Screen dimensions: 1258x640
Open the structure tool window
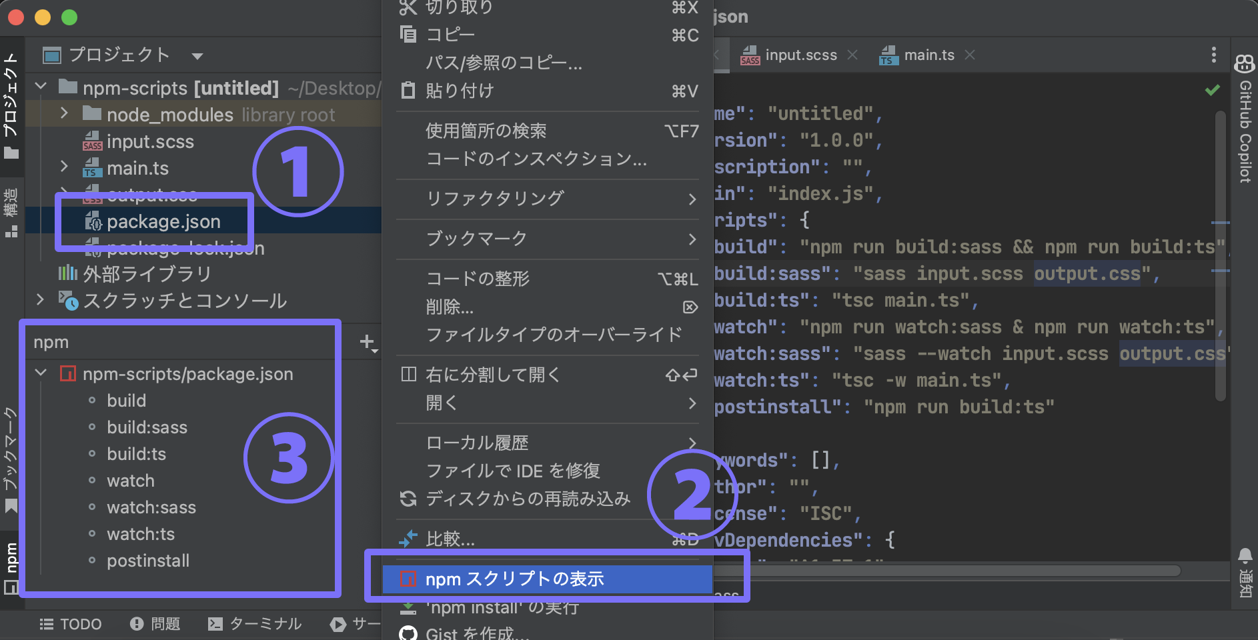11,212
